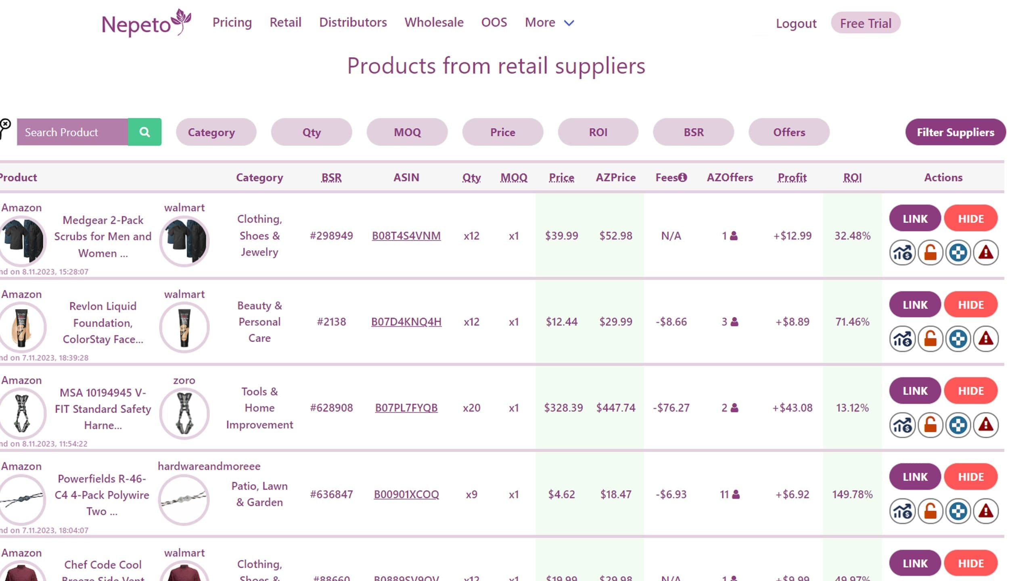Click walmart thumbnail of Medgear Scrubs
Viewport: 1033px width, 581px height.
[184, 241]
